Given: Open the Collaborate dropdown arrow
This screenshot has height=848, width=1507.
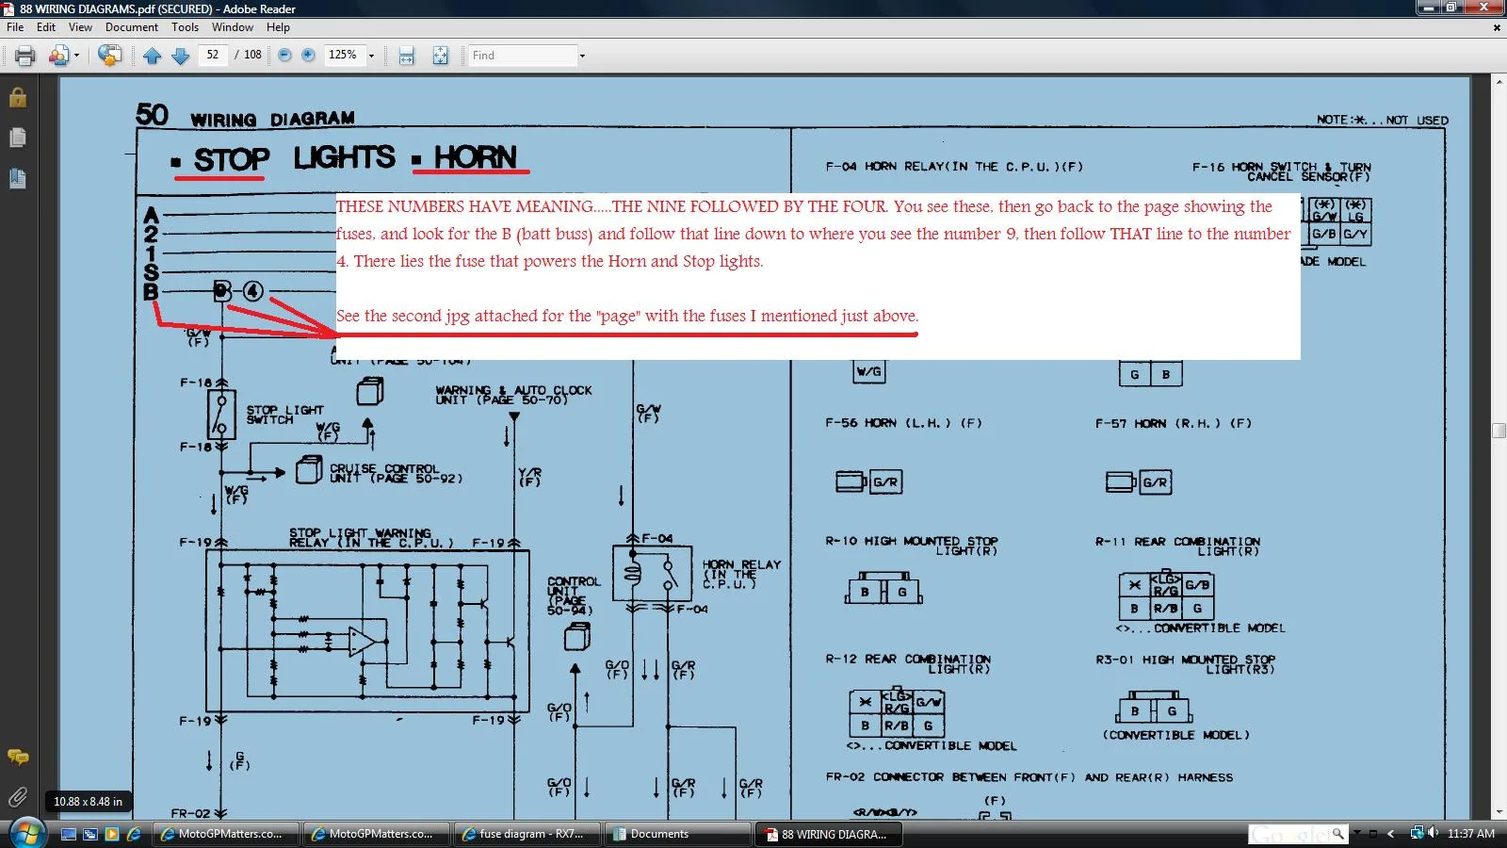Looking at the screenshot, I should point(76,56).
